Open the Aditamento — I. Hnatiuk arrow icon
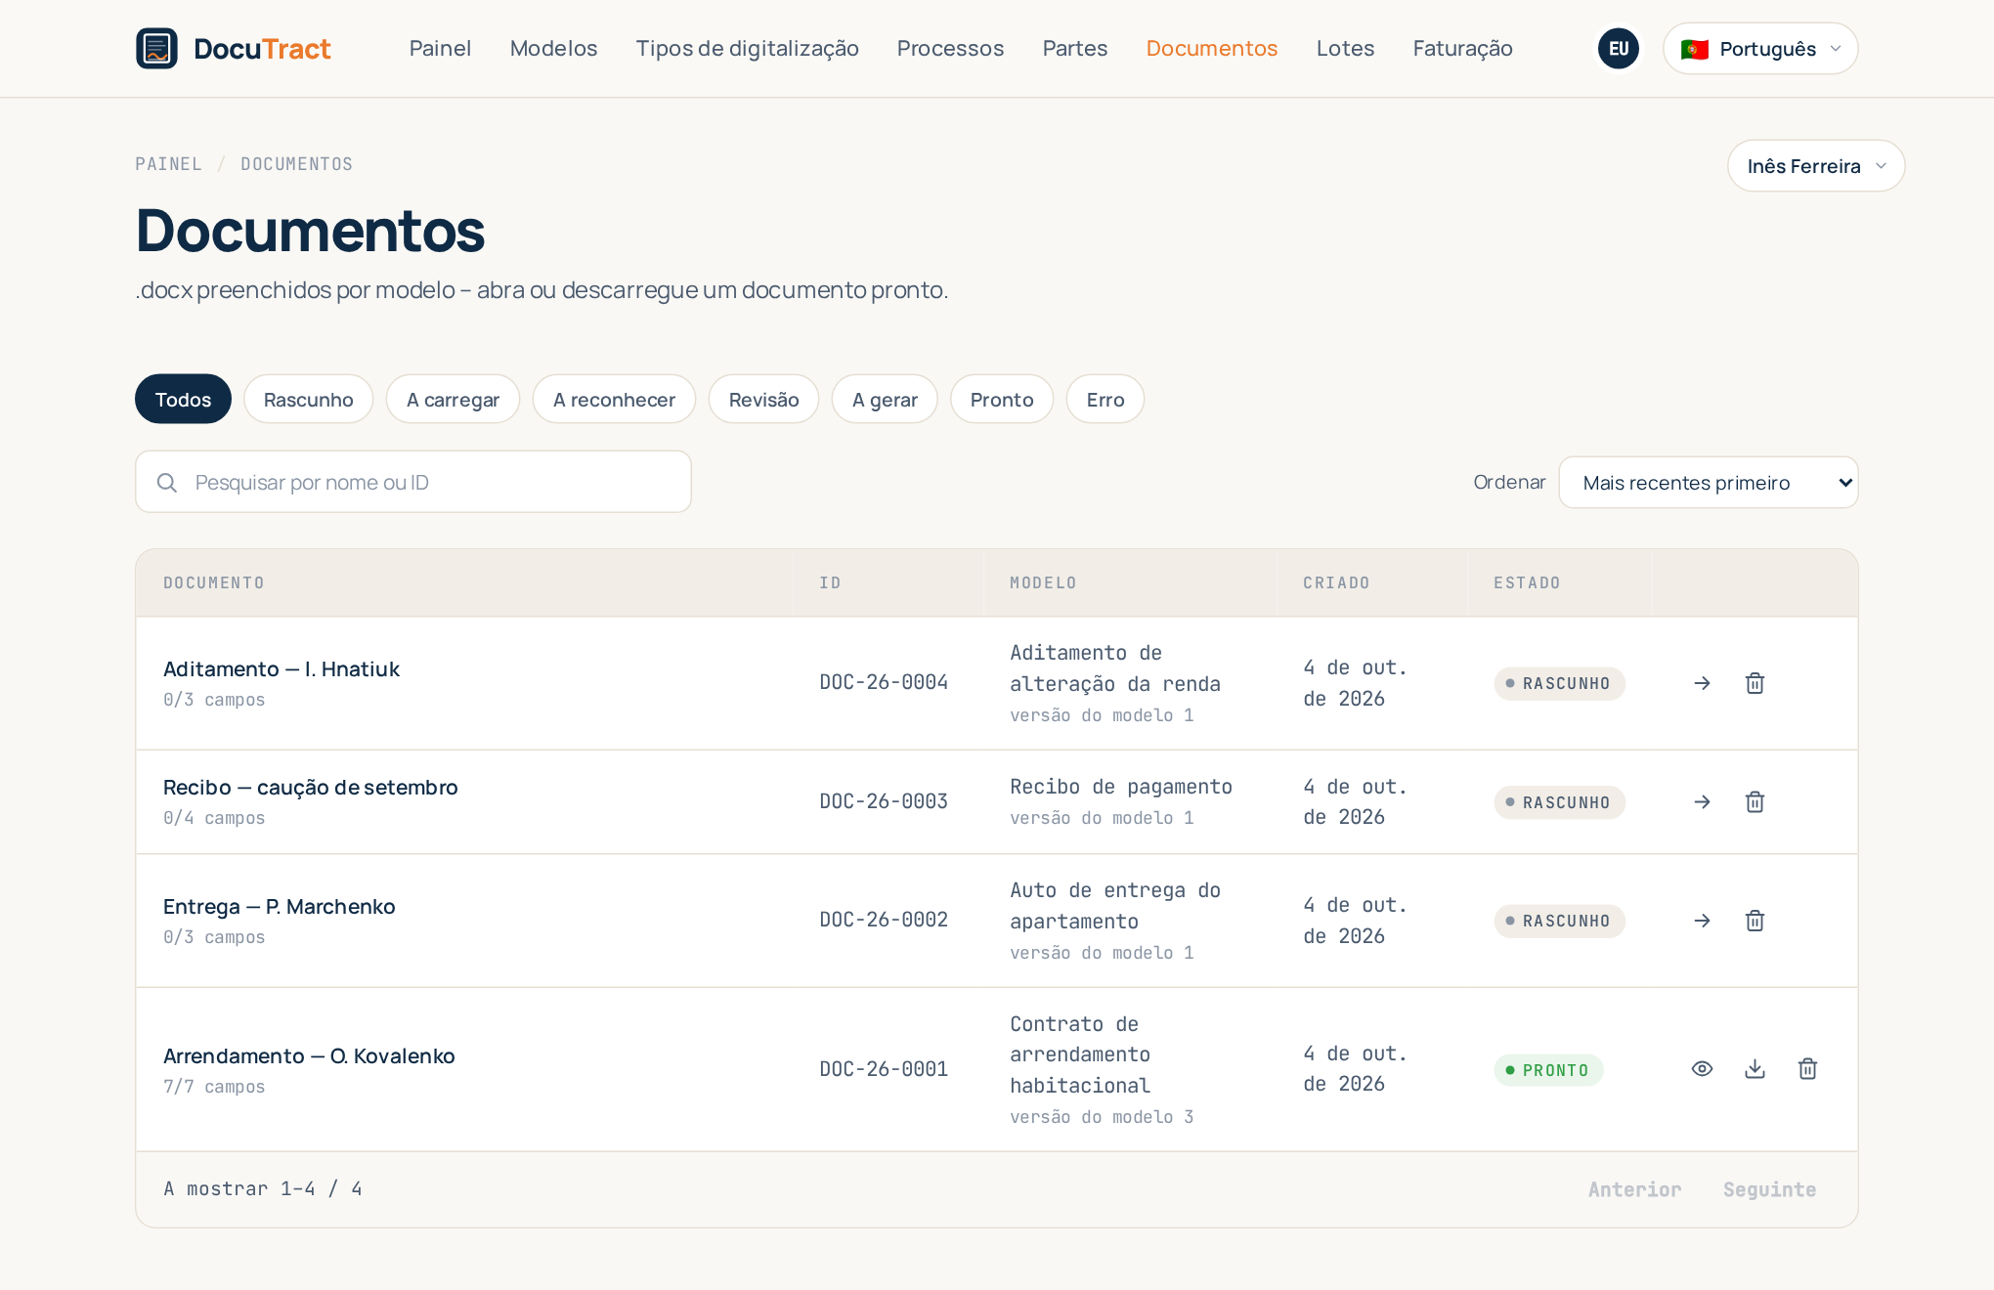1994x1290 pixels. [x=1702, y=683]
